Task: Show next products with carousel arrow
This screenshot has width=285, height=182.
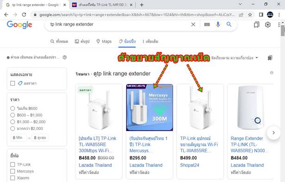Action: tap(273, 133)
